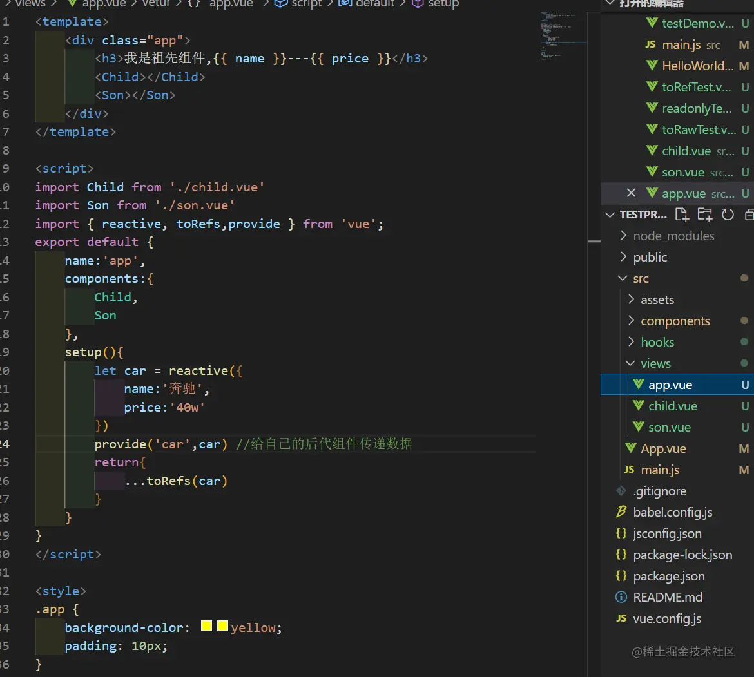Image resolution: width=754 pixels, height=677 pixels.
Task: Close app.vue in the open editors list
Action: pos(631,193)
